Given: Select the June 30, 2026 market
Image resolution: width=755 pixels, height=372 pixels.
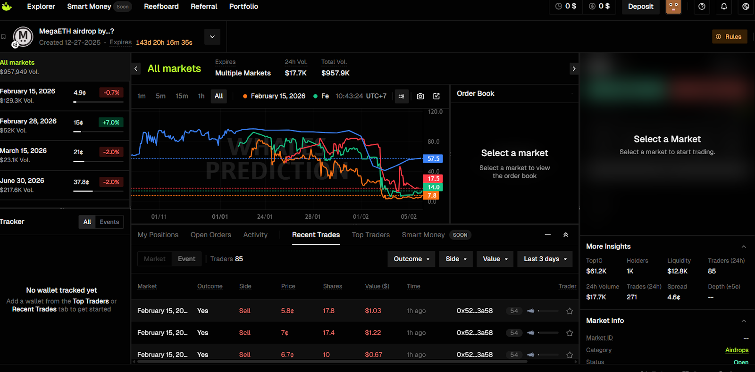Looking at the screenshot, I should (22, 181).
